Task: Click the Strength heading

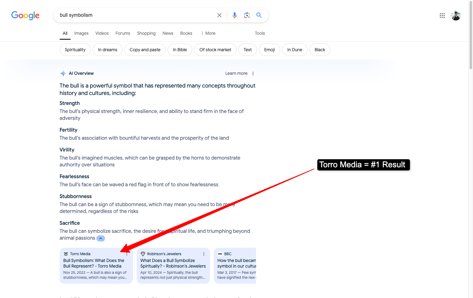Action: 70,103
